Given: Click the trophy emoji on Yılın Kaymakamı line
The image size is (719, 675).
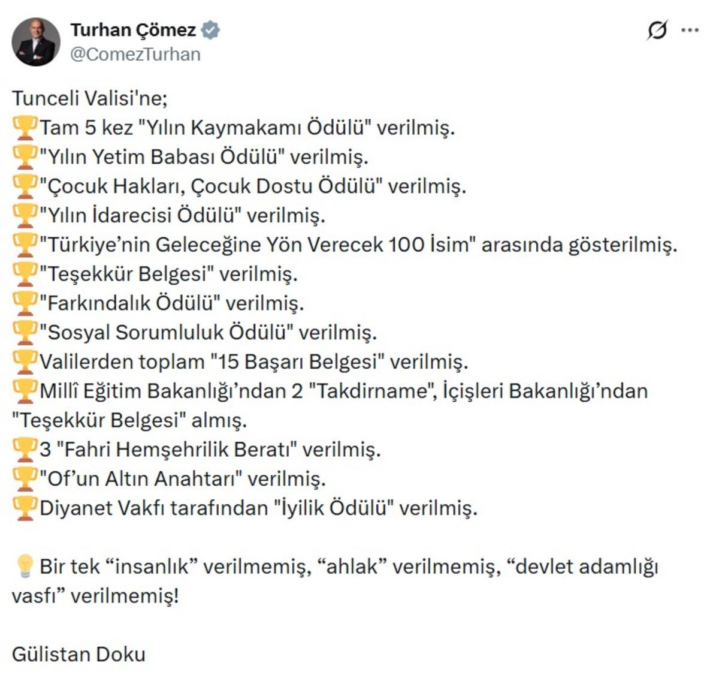Looking at the screenshot, I should tap(25, 127).
